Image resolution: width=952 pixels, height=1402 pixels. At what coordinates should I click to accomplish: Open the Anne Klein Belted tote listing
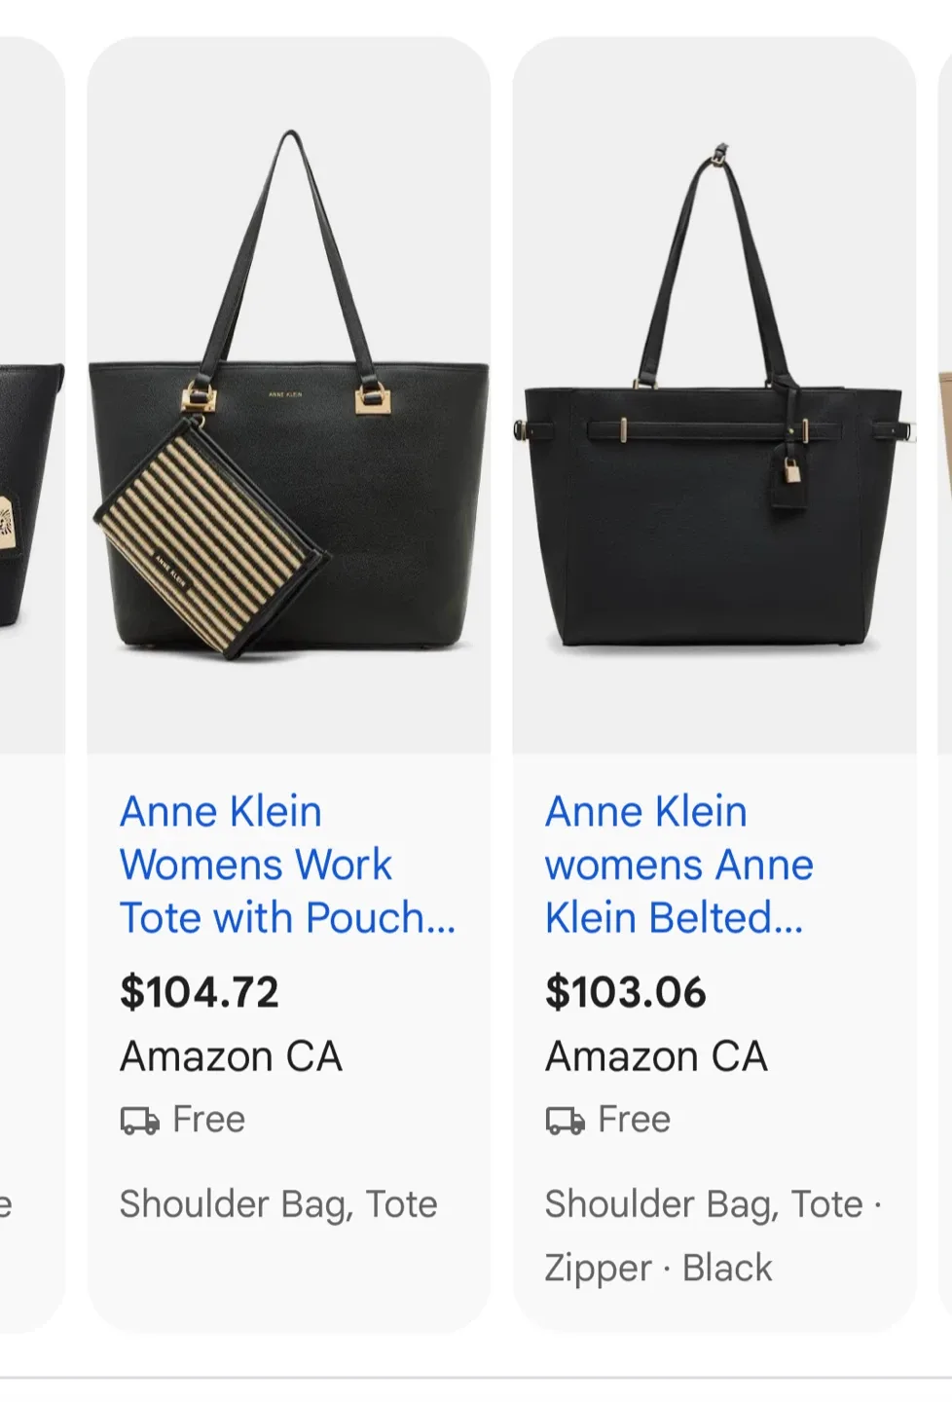679,864
